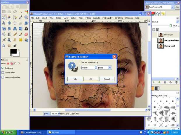Enable the Feather edges checkbox
Viewport: 181px width, 135px height.
click(x=3, y=73)
